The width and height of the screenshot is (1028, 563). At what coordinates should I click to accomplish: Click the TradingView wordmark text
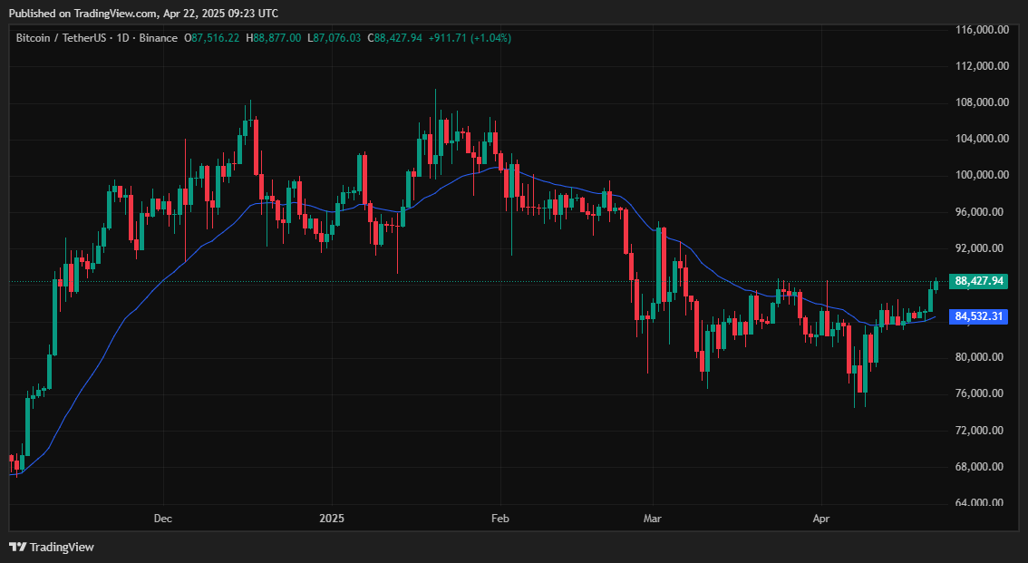(x=63, y=548)
